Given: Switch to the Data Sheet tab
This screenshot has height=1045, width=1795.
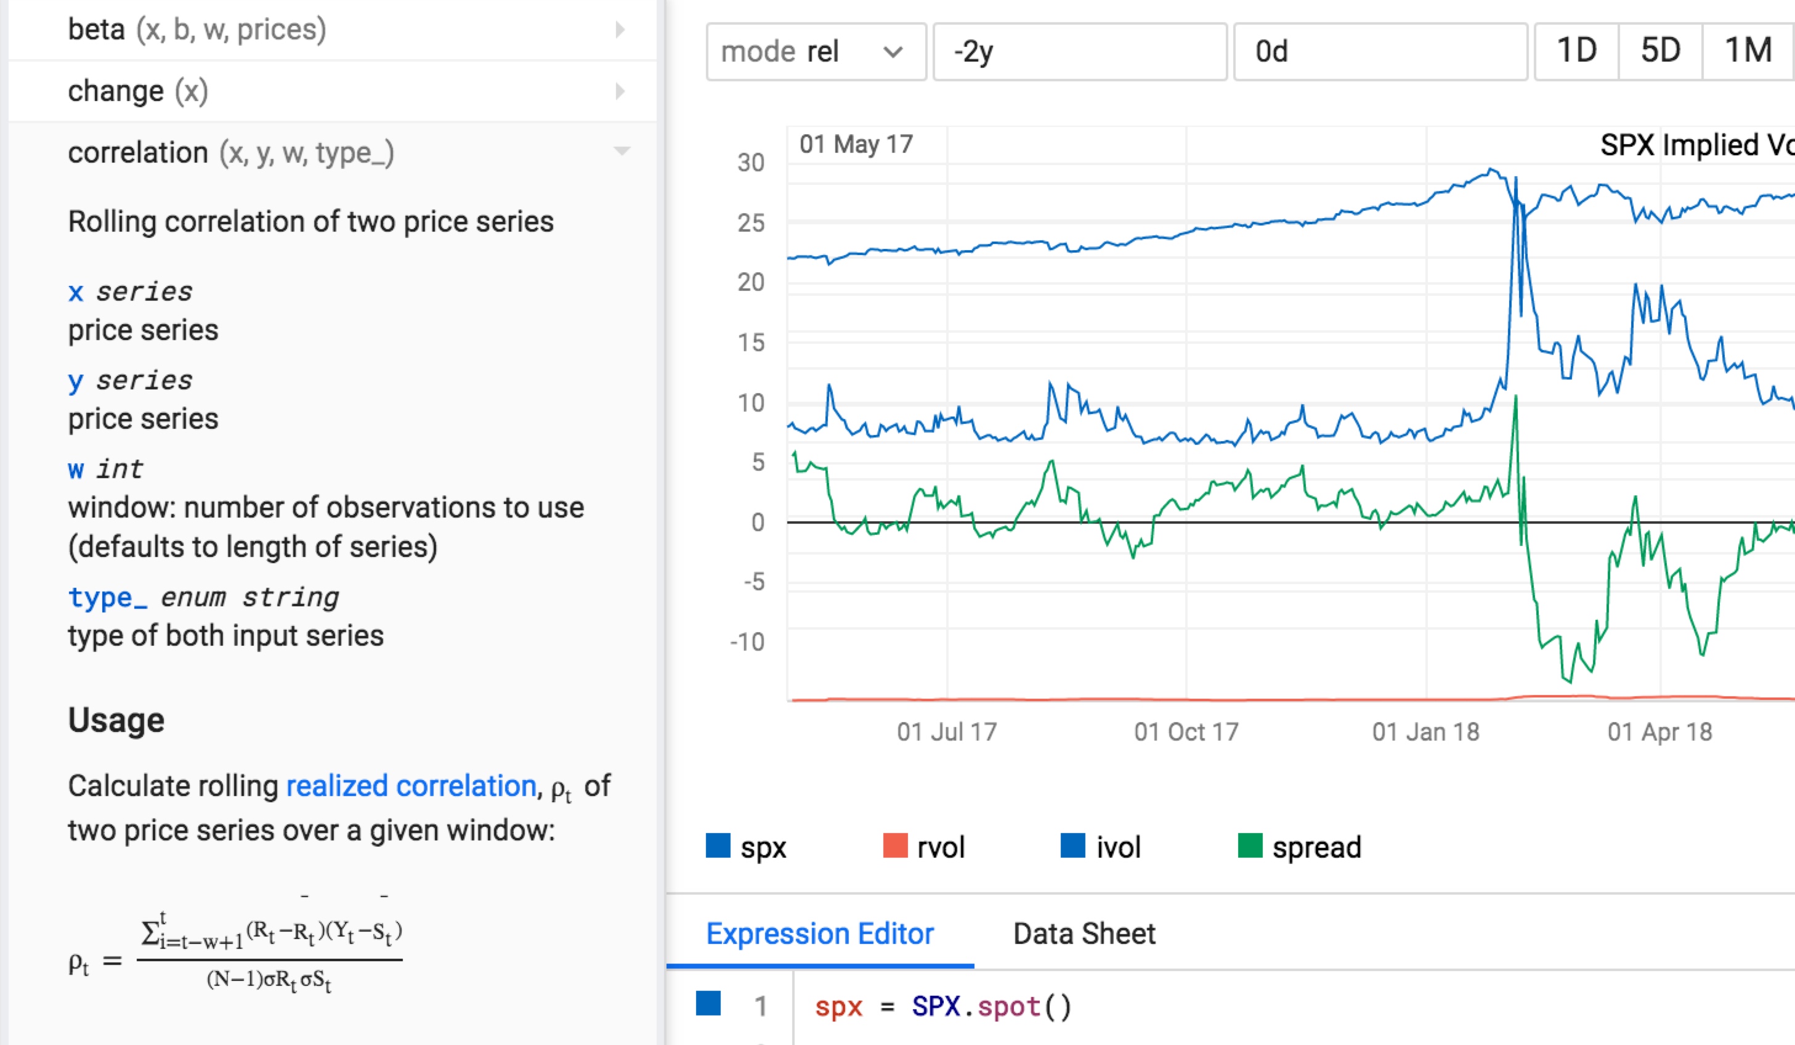Looking at the screenshot, I should [x=1084, y=933].
